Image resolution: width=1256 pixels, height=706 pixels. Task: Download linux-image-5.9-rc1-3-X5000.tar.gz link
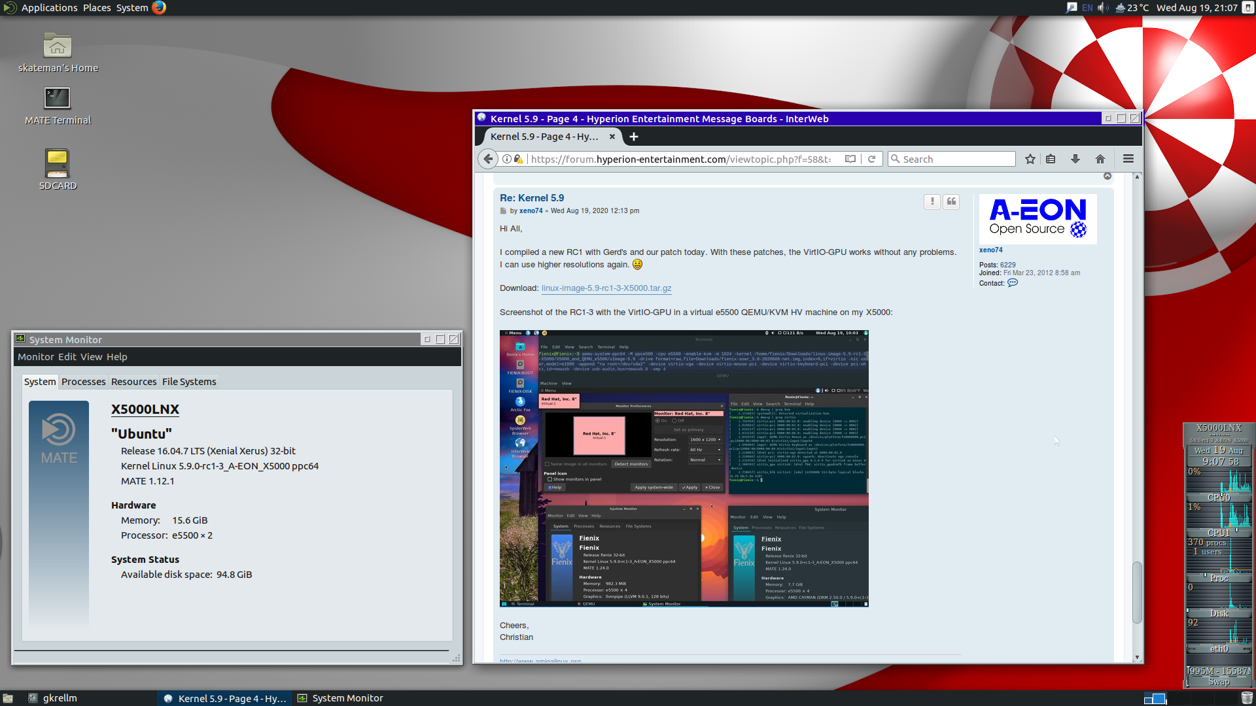pos(606,288)
